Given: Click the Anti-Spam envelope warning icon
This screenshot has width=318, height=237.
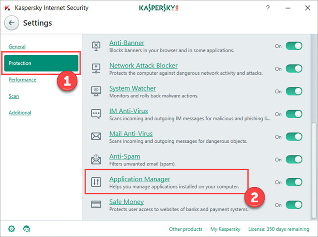Looking at the screenshot, I should pyautogui.click(x=96, y=160).
